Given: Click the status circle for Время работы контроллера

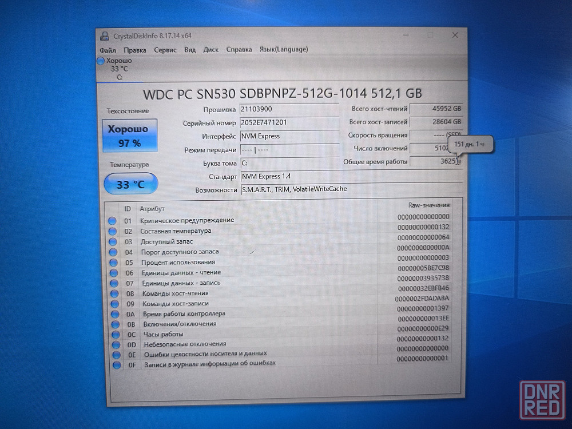Looking at the screenshot, I should (x=116, y=314).
